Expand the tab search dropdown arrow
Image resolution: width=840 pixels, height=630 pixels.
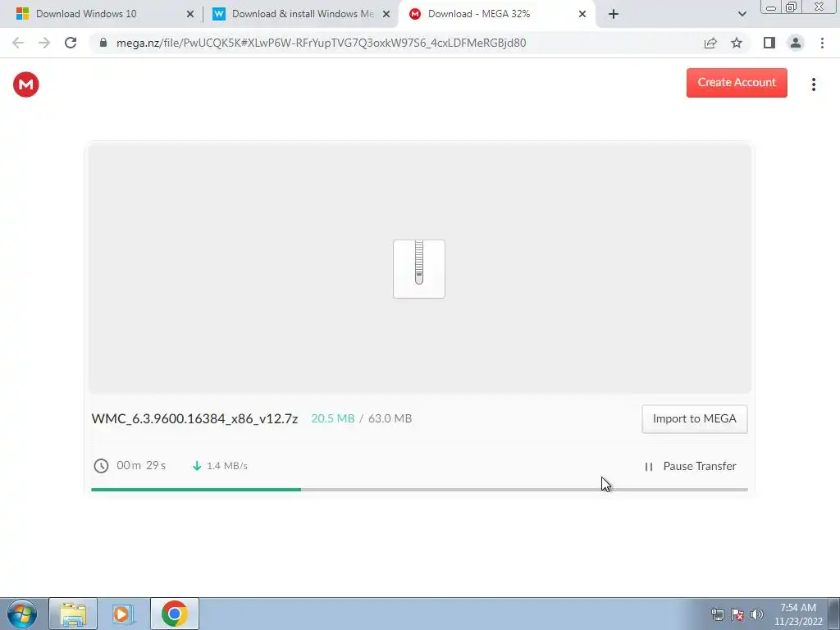[x=742, y=14]
